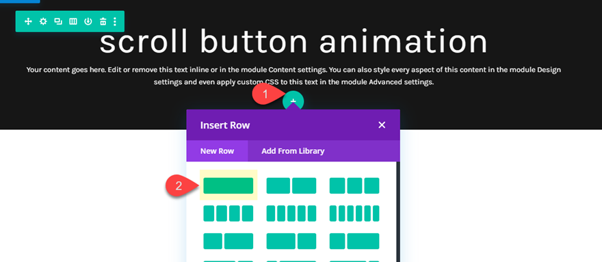Disable section with the power icon
Image resolution: width=602 pixels, height=262 pixels.
[x=88, y=21]
